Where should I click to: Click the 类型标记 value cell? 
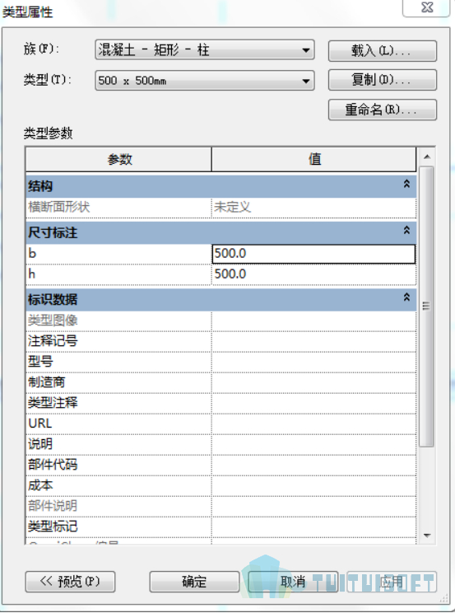point(313,527)
